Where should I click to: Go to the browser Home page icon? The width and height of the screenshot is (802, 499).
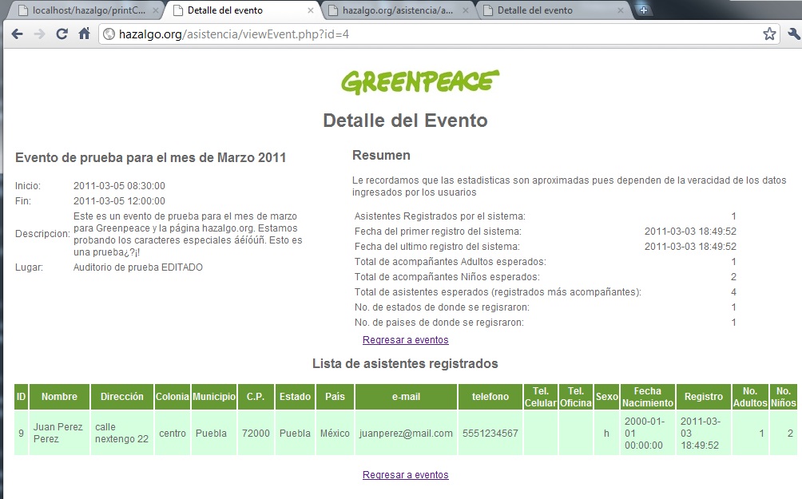click(x=84, y=34)
